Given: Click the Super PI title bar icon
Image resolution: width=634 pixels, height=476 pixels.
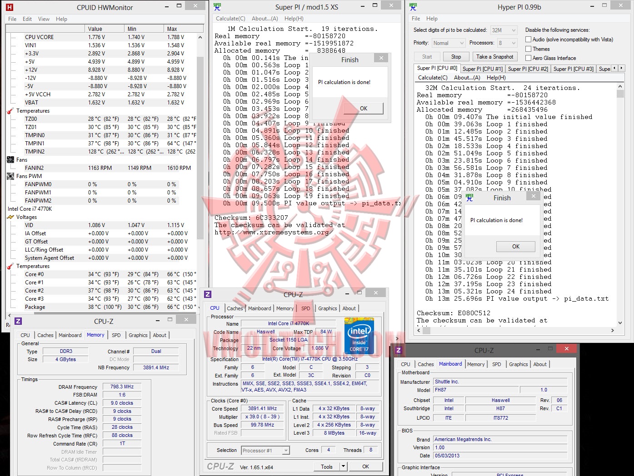Looking at the screenshot, I should pos(217,6).
